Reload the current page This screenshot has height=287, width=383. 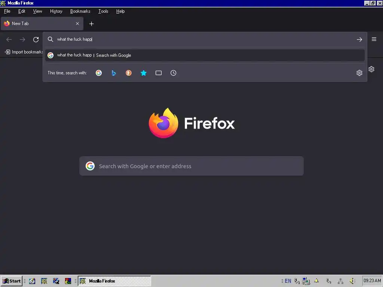(36, 40)
